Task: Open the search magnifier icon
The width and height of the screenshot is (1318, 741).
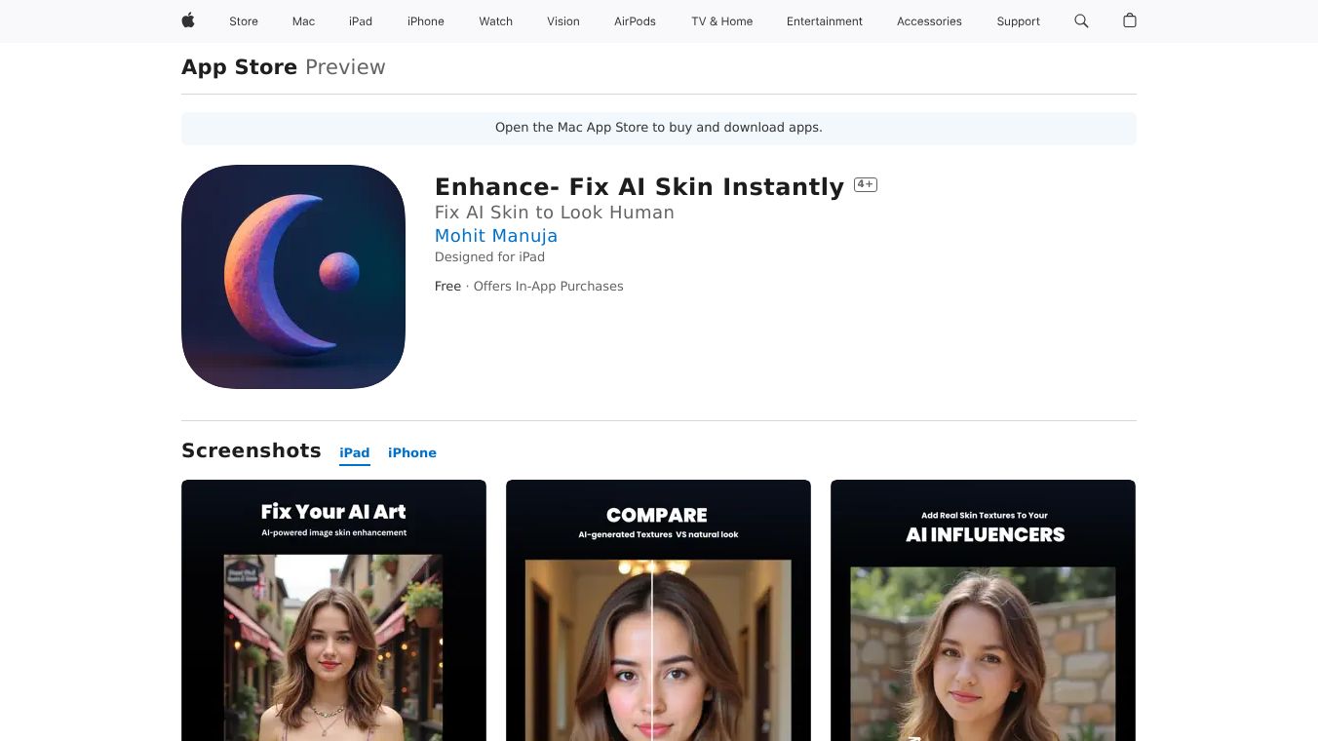Action: pyautogui.click(x=1081, y=20)
